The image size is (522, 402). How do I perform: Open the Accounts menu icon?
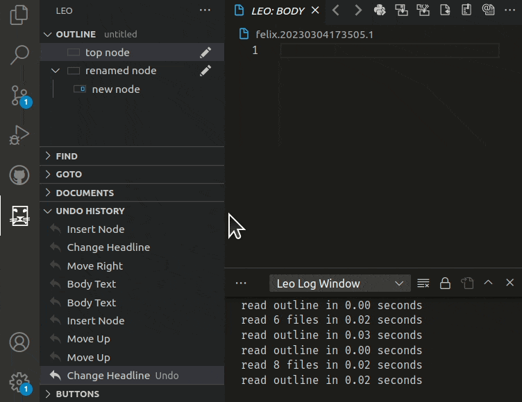[x=19, y=342]
